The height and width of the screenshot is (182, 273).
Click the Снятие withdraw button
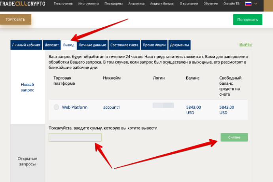234,137
